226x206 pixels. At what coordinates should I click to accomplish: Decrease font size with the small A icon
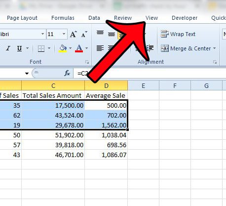[84, 34]
